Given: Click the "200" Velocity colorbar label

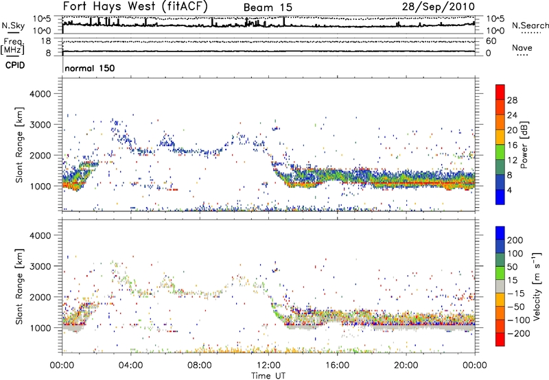Looking at the screenshot, I should point(515,240).
